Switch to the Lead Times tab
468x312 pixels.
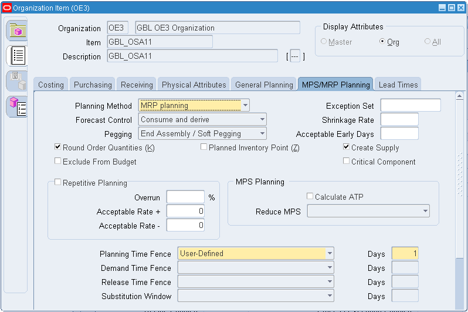point(398,85)
